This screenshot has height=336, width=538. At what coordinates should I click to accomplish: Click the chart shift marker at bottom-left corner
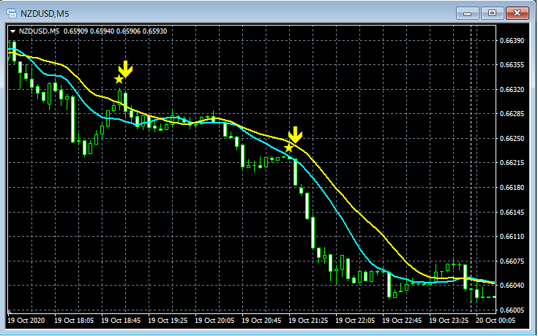pyautogui.click(x=10, y=312)
